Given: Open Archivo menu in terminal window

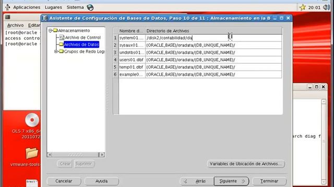Looking at the screenshot, I should tap(15, 25).
